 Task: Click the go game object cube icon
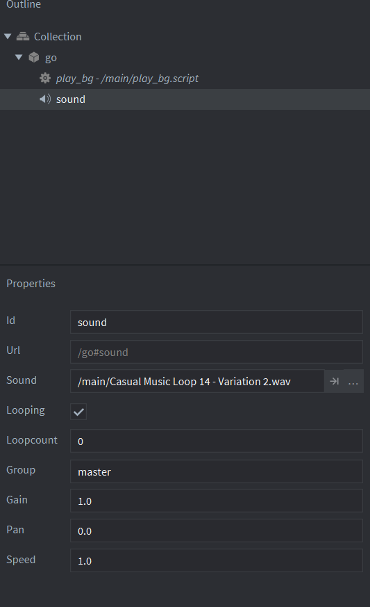34,57
